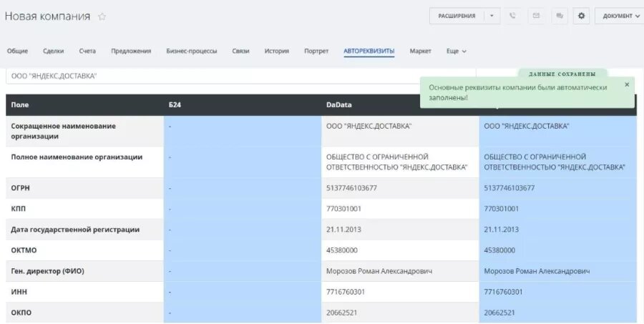644x324 pixels.
Task: Select DaData registration date 21.11.2013
Action: (400, 230)
